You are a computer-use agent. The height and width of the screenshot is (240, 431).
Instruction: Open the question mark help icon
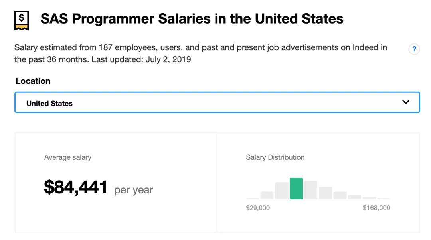pyautogui.click(x=414, y=49)
